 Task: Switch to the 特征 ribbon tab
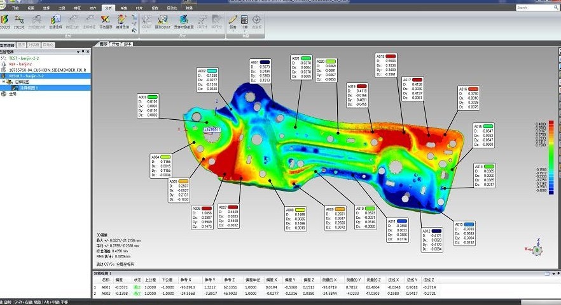(x=78, y=8)
